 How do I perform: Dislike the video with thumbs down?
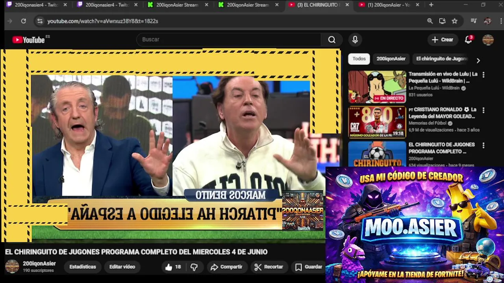[194, 267]
